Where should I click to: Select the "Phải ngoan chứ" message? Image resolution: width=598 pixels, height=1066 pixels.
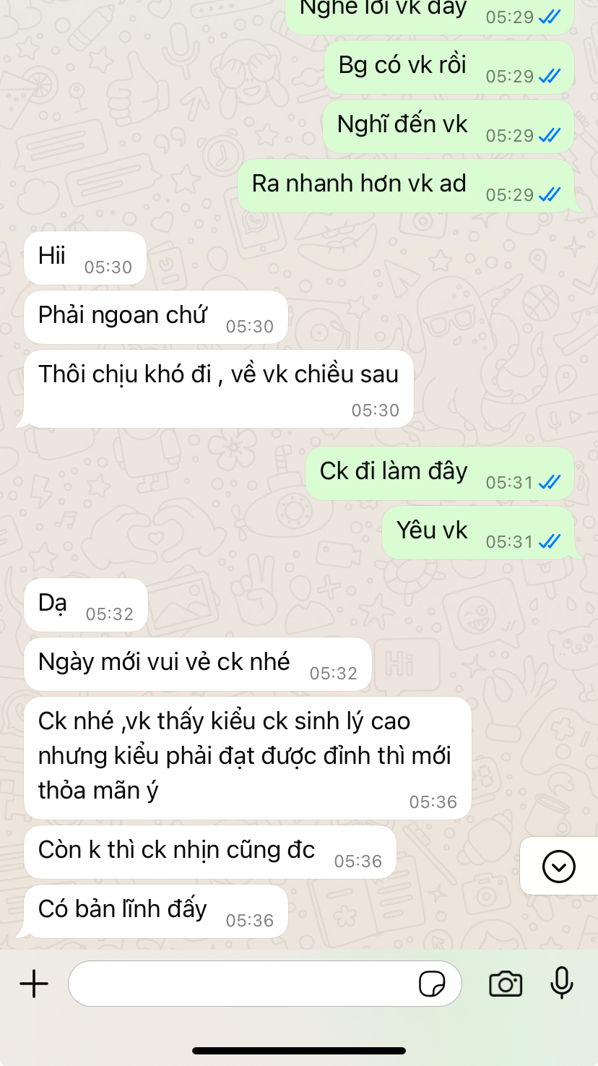pyautogui.click(x=156, y=317)
